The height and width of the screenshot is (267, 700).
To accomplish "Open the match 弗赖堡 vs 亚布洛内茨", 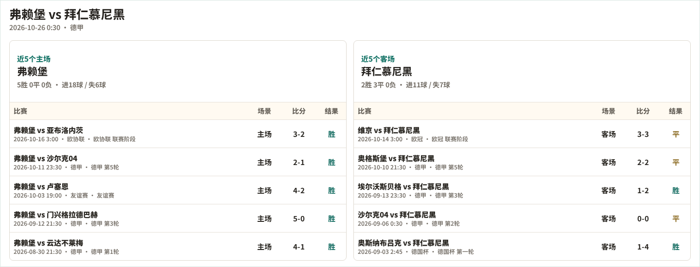I will tap(48, 130).
